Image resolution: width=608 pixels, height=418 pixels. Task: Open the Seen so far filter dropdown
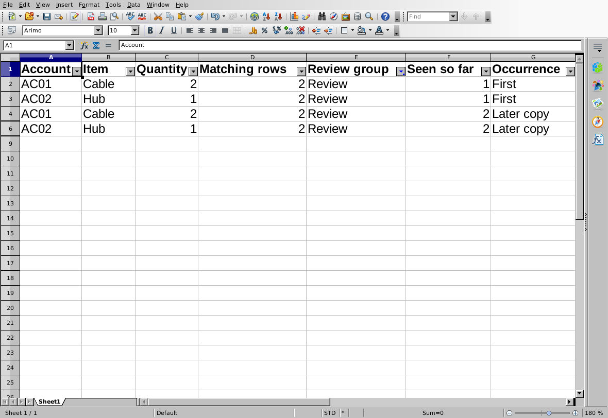pyautogui.click(x=486, y=71)
